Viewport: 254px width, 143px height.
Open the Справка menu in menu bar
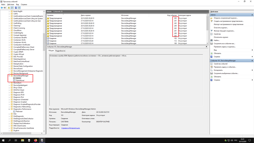tap(24, 4)
